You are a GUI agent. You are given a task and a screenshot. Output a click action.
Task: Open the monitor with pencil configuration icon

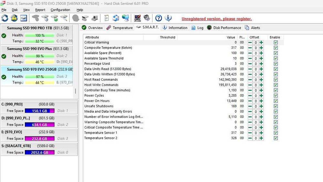coord(137,18)
